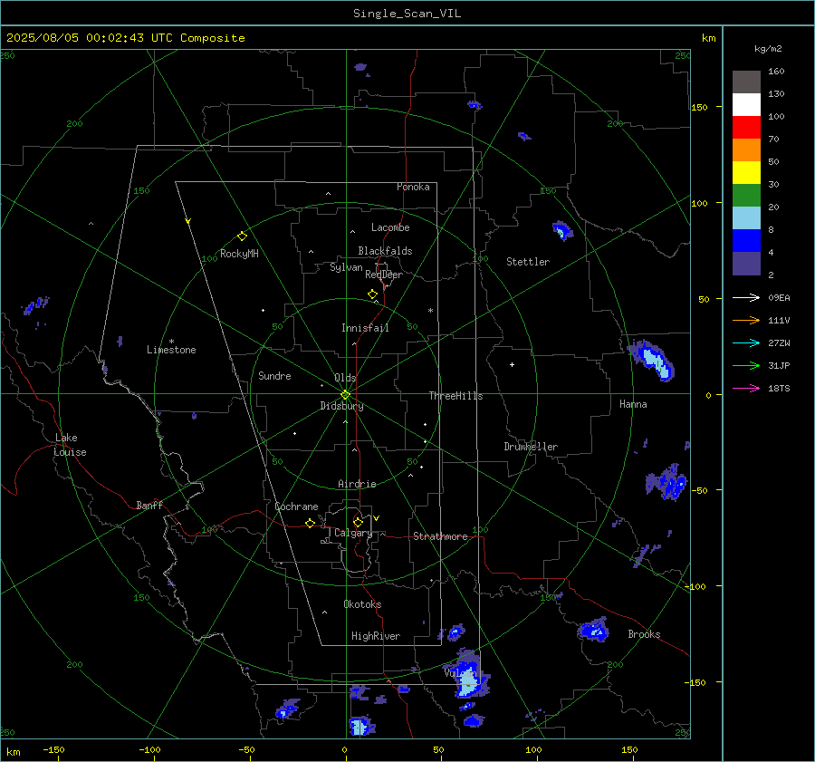Pick the white 100–130 legend swatch
The width and height of the screenshot is (815, 762).
point(746,104)
